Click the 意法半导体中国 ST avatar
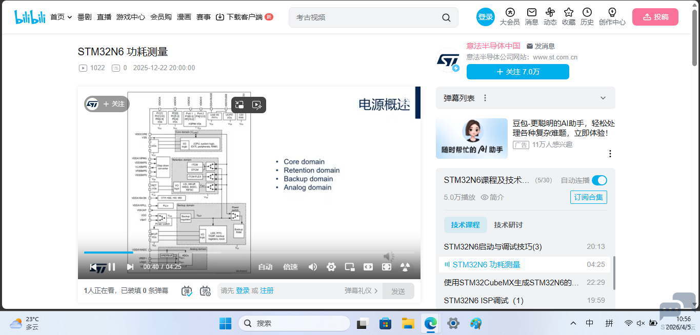Viewport: 700px width, 335px height. click(448, 61)
